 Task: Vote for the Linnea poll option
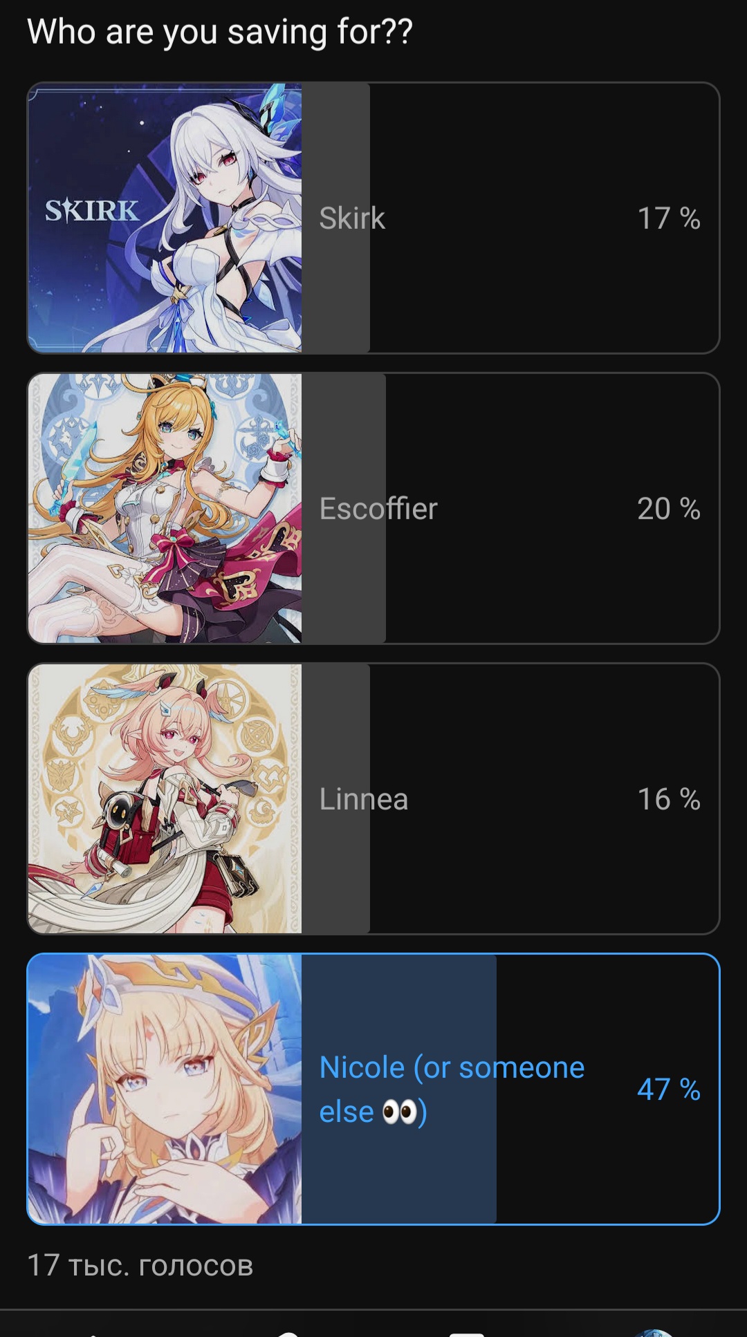click(373, 798)
